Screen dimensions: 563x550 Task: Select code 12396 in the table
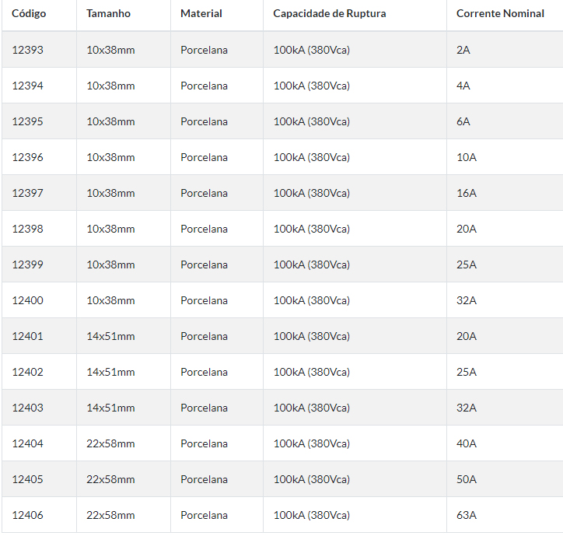[x=28, y=157]
